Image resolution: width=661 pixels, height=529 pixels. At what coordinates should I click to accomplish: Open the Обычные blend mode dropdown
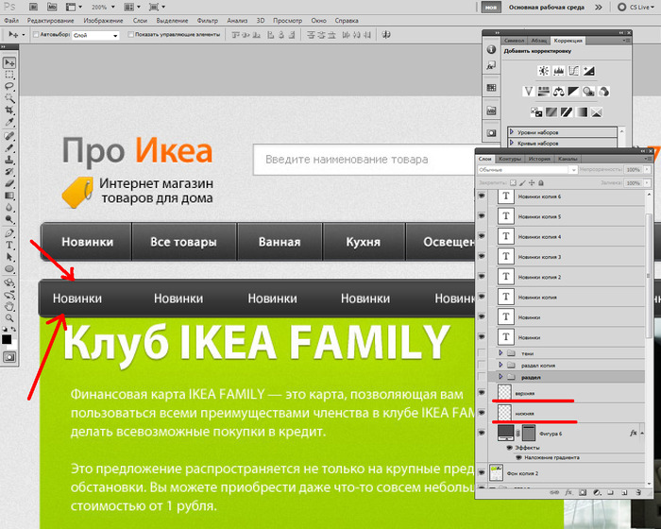pos(527,170)
